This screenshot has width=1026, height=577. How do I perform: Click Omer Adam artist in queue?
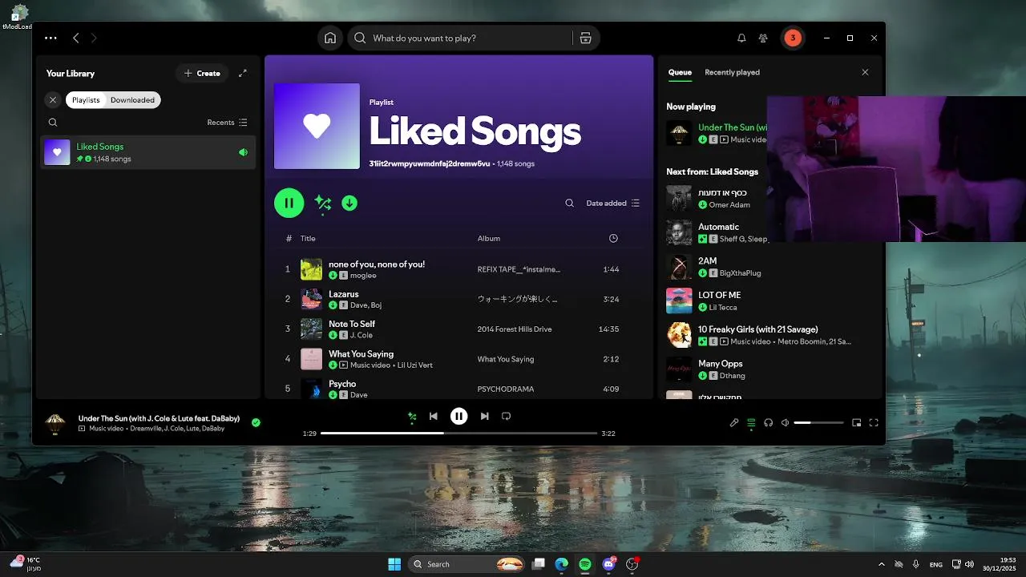729,204
